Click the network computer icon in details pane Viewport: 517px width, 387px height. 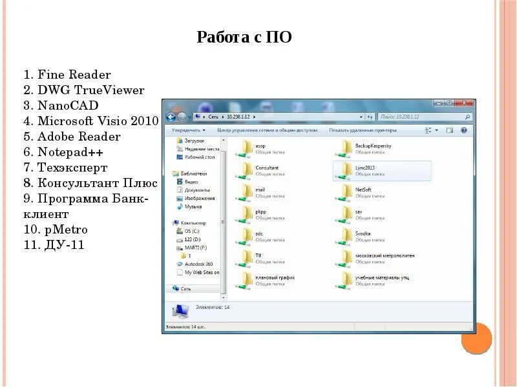pyautogui.click(x=180, y=312)
